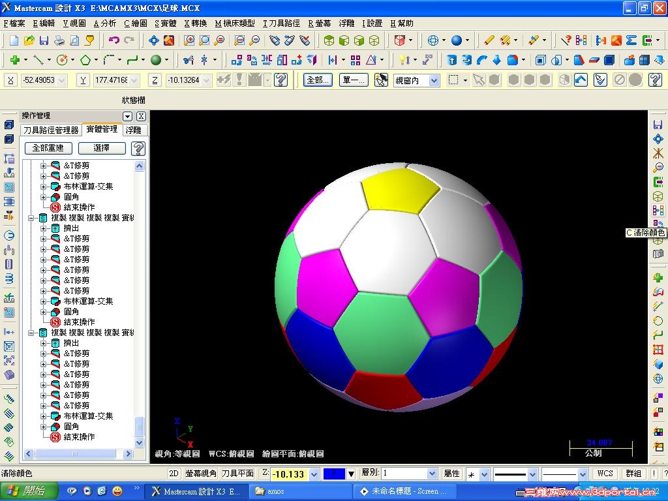Screen dimensions: 668x501
Task: Click the Repaint screen icon
Action: coord(169,40)
